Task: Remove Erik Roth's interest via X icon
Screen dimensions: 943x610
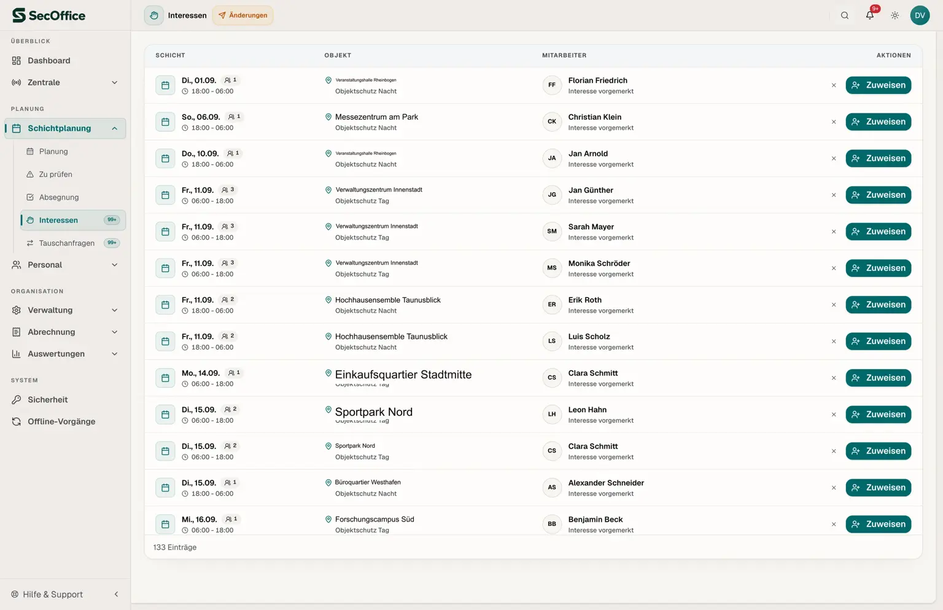Action: [834, 305]
